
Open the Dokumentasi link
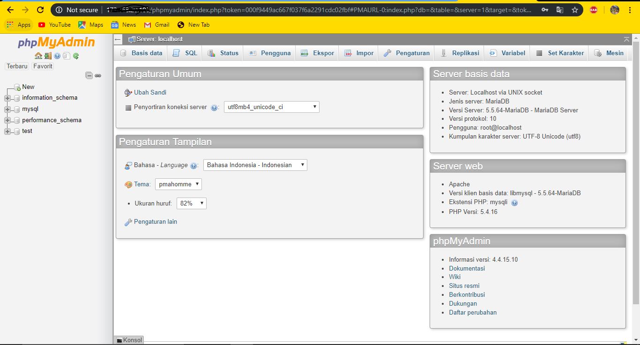(467, 268)
